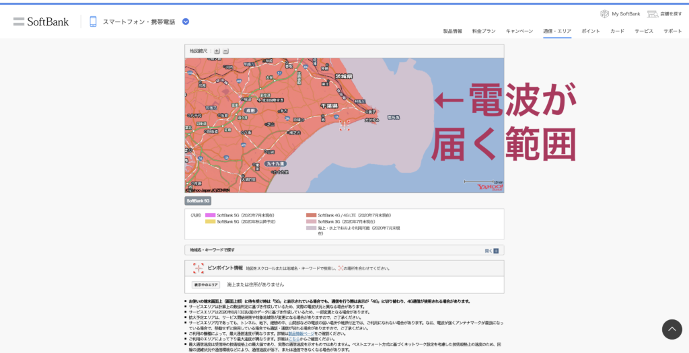Open the My SoftBank link
The height and width of the screenshot is (353, 689).
click(x=626, y=14)
